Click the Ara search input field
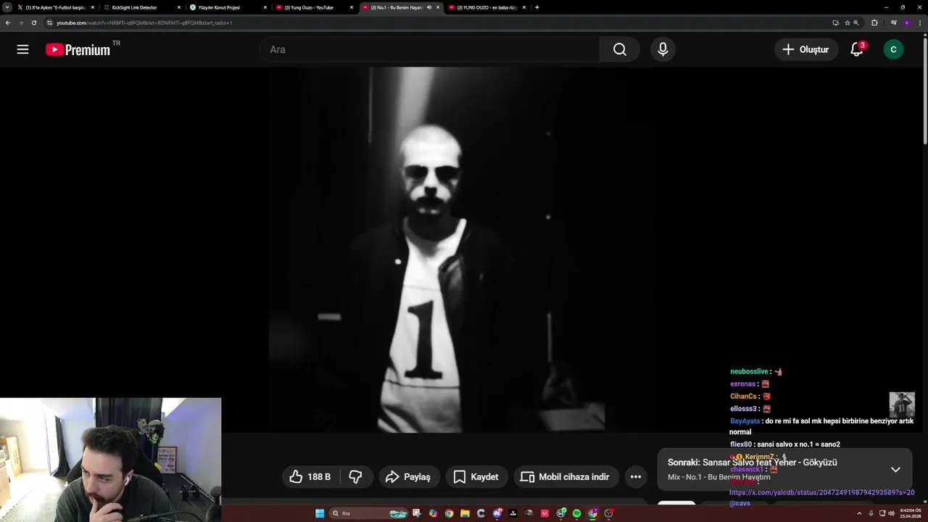The image size is (928, 522). pos(429,49)
